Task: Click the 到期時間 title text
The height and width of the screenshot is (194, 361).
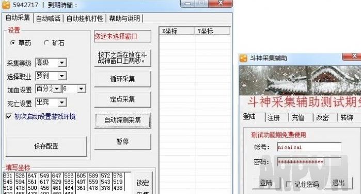Action: (62, 5)
